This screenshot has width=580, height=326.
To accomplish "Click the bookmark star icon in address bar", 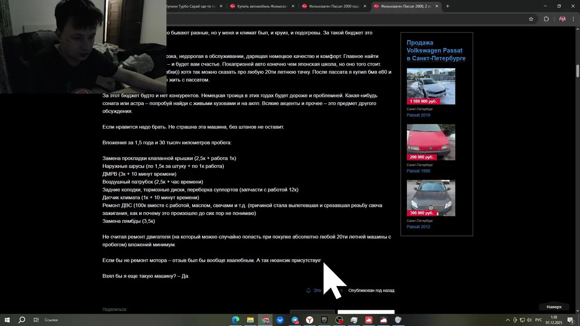I will [x=531, y=19].
